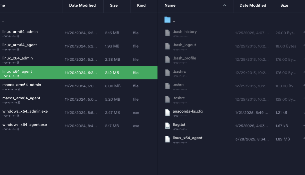Sort left pane by Size header
Screen dimensions: 305x175
(x=114, y=5)
